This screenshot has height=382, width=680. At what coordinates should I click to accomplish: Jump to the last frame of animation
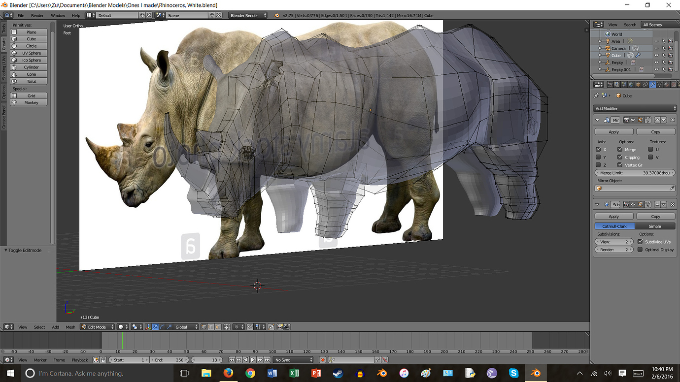tap(266, 360)
